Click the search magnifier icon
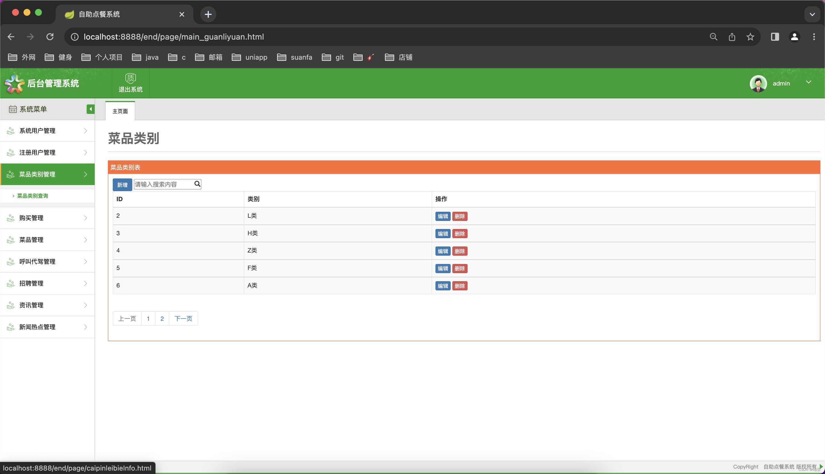This screenshot has width=825, height=474. click(x=197, y=184)
